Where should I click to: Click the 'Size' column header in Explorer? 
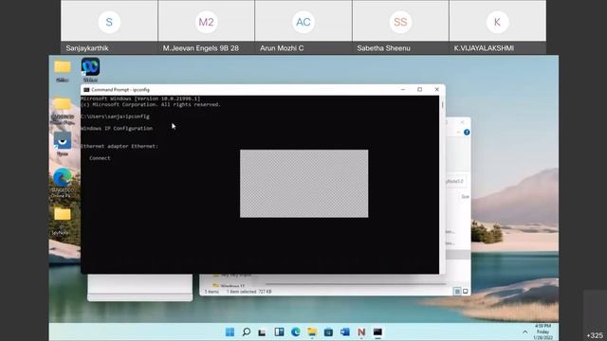point(465,197)
